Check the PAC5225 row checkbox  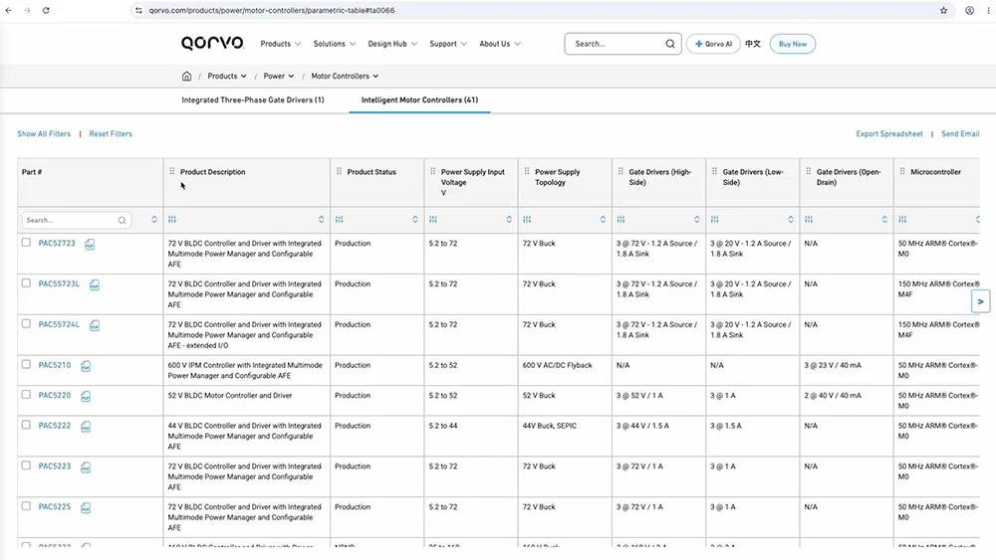click(26, 506)
